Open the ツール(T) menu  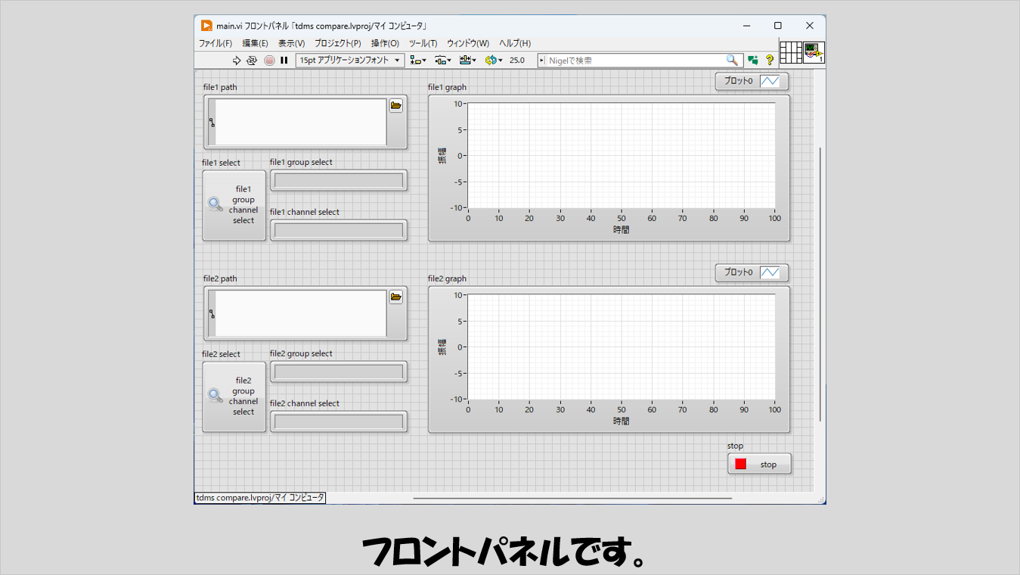(x=423, y=43)
